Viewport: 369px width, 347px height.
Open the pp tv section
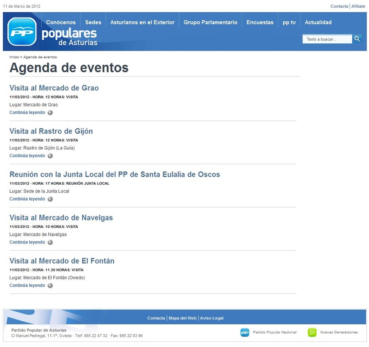(289, 23)
